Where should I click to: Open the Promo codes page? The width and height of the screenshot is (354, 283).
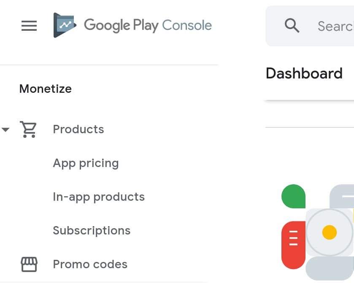pos(90,264)
